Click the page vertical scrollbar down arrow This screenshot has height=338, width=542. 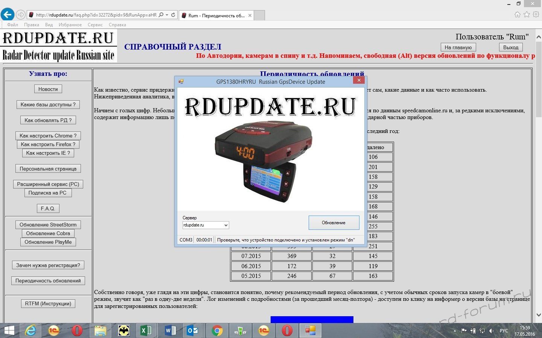pyautogui.click(x=538, y=315)
